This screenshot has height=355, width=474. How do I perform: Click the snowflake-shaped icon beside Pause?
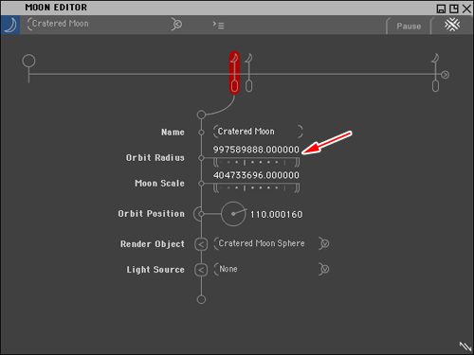452,25
